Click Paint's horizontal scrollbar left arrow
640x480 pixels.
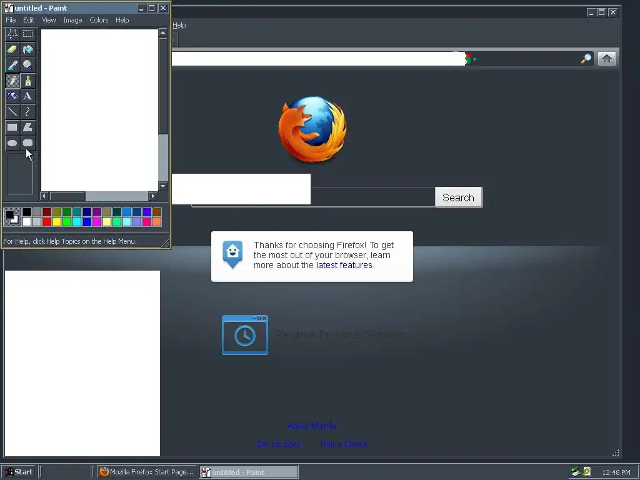click(x=44, y=196)
